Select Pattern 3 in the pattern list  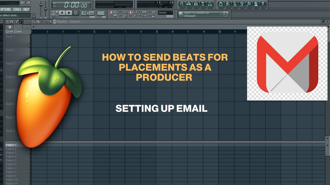pos(11,153)
